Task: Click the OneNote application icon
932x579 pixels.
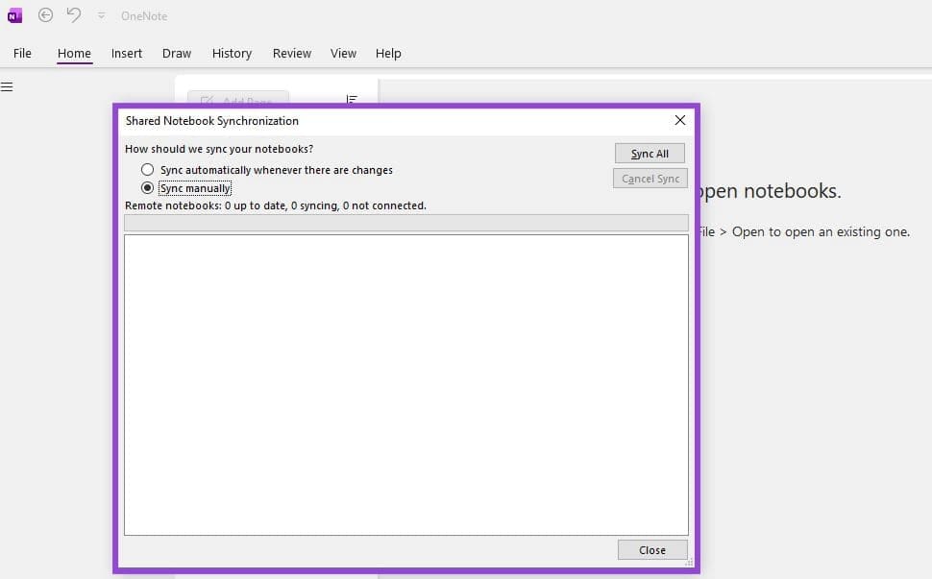Action: coord(13,14)
